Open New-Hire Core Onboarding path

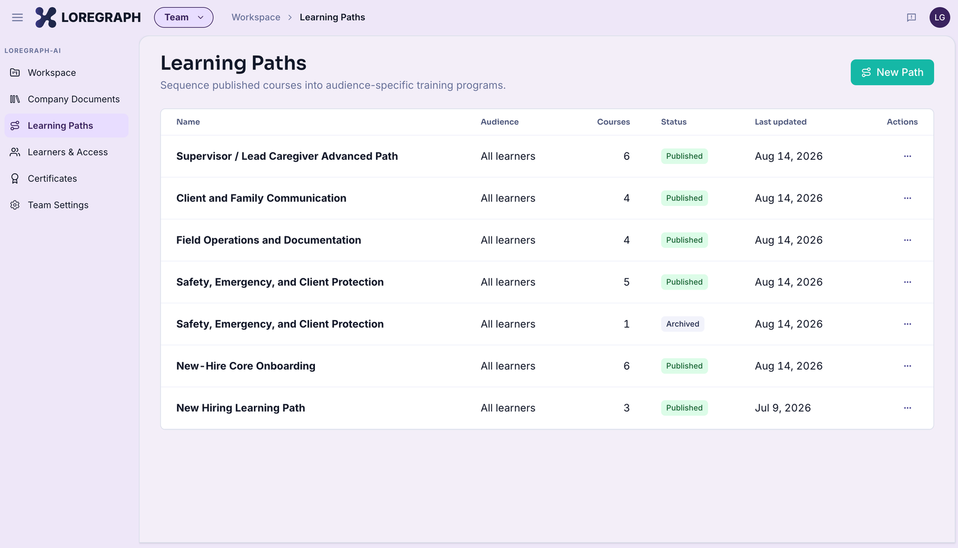point(245,366)
